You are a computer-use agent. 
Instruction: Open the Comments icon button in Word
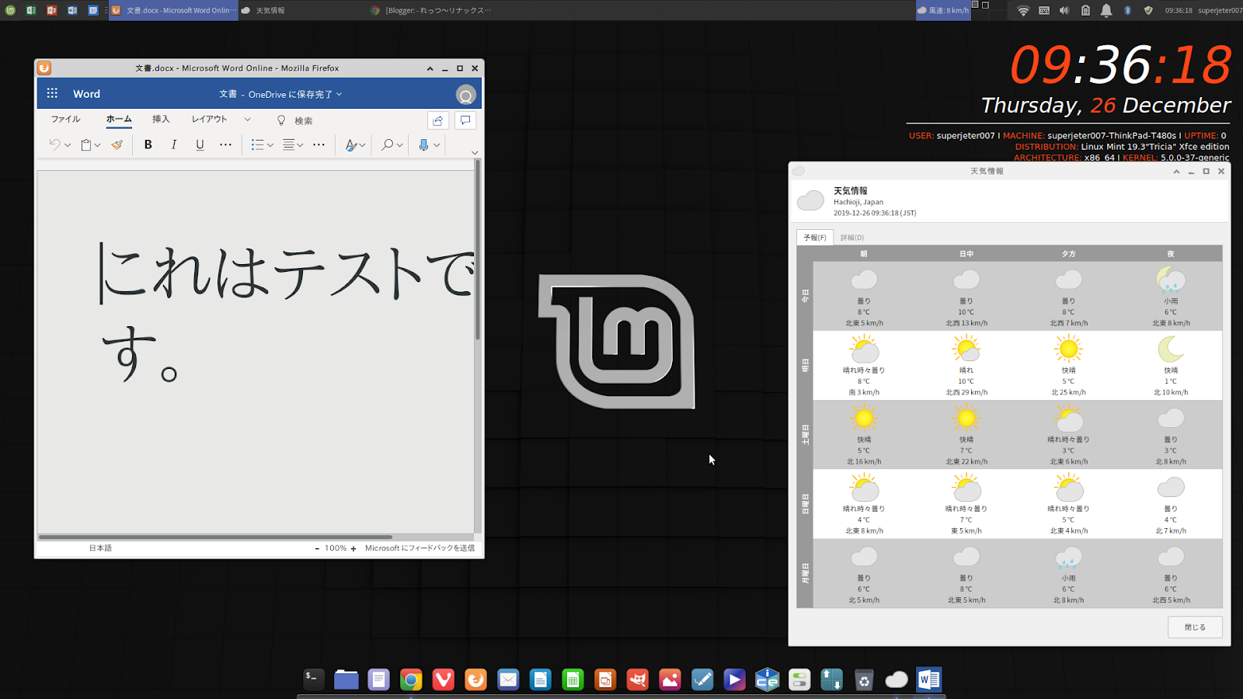(x=465, y=120)
